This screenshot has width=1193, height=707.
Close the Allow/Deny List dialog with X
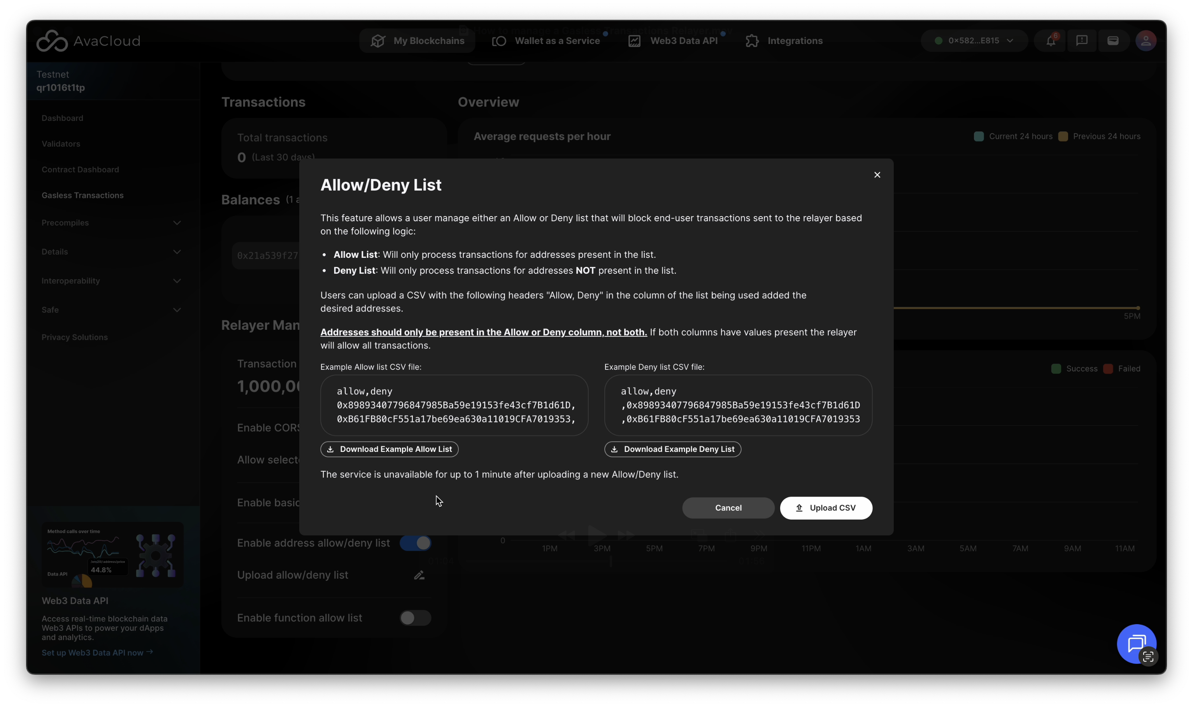click(877, 175)
